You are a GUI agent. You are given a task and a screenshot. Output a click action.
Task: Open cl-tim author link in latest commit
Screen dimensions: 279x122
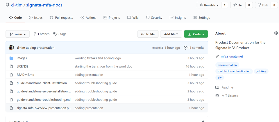pyautogui.click(x=21, y=48)
